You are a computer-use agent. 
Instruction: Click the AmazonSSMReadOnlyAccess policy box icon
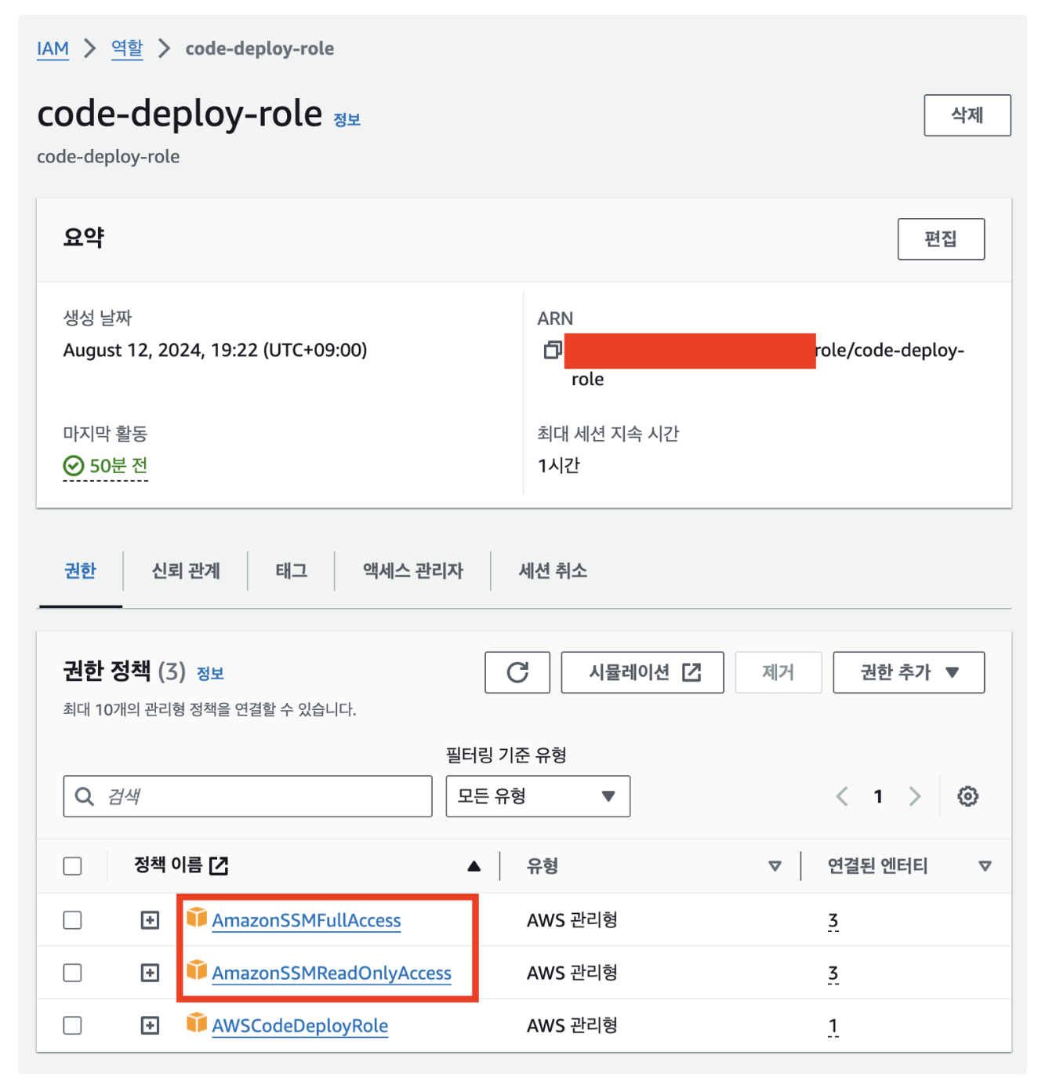(197, 970)
